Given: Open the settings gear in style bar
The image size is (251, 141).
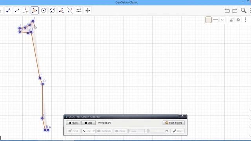Looking at the screenshot, I should [x=238, y=20].
